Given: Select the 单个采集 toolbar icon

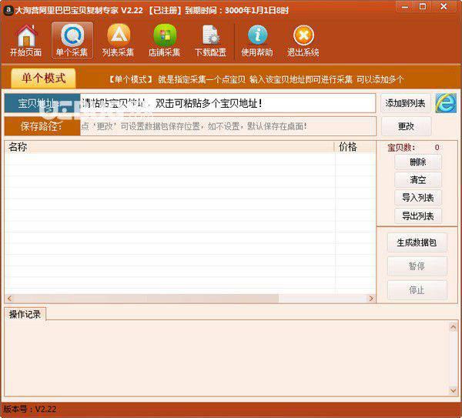Looking at the screenshot, I should 72,41.
